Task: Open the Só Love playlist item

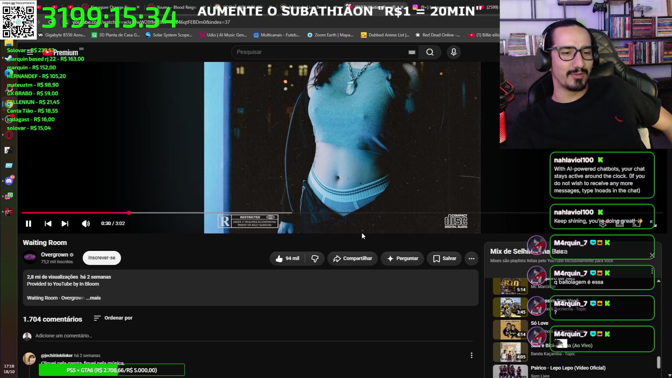Action: [x=539, y=323]
